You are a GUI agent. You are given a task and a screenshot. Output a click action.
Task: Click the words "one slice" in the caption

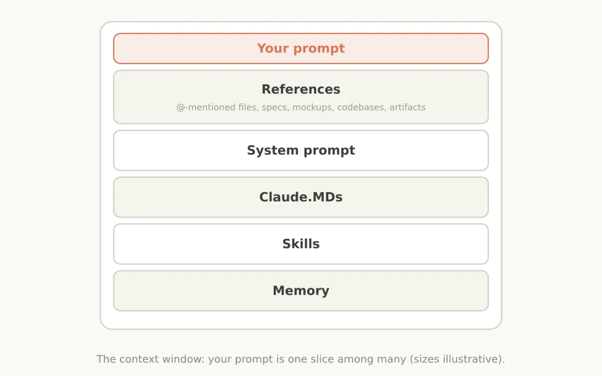coord(311,359)
